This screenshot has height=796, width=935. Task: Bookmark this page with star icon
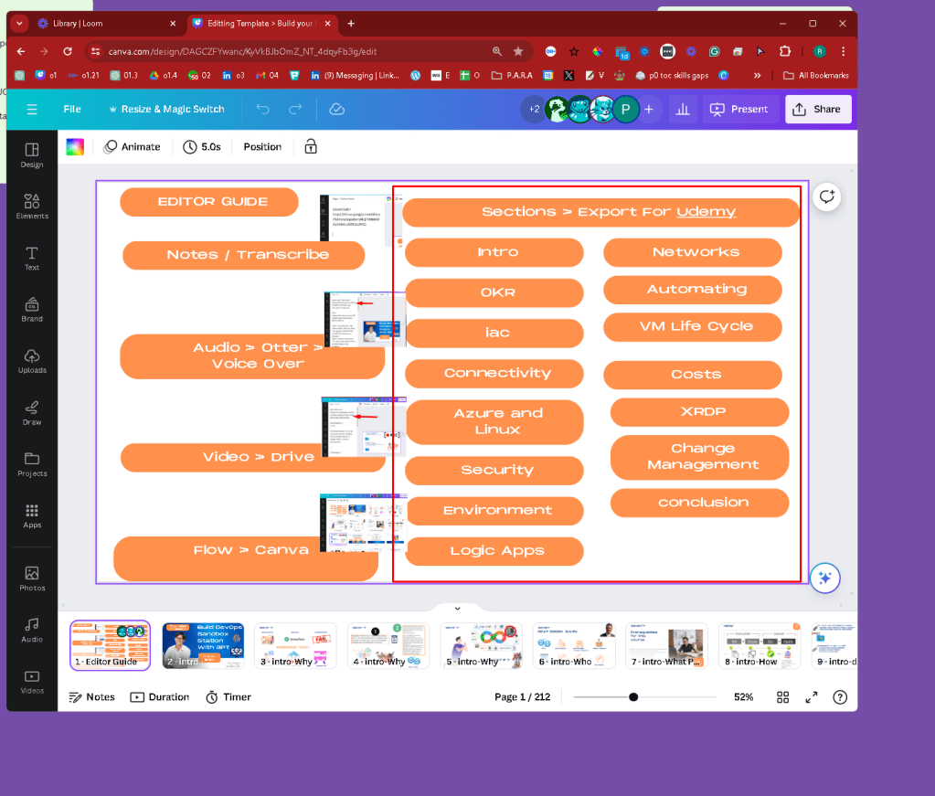(518, 51)
